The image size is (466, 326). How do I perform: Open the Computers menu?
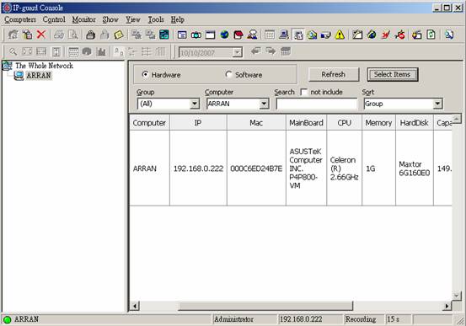[20, 19]
